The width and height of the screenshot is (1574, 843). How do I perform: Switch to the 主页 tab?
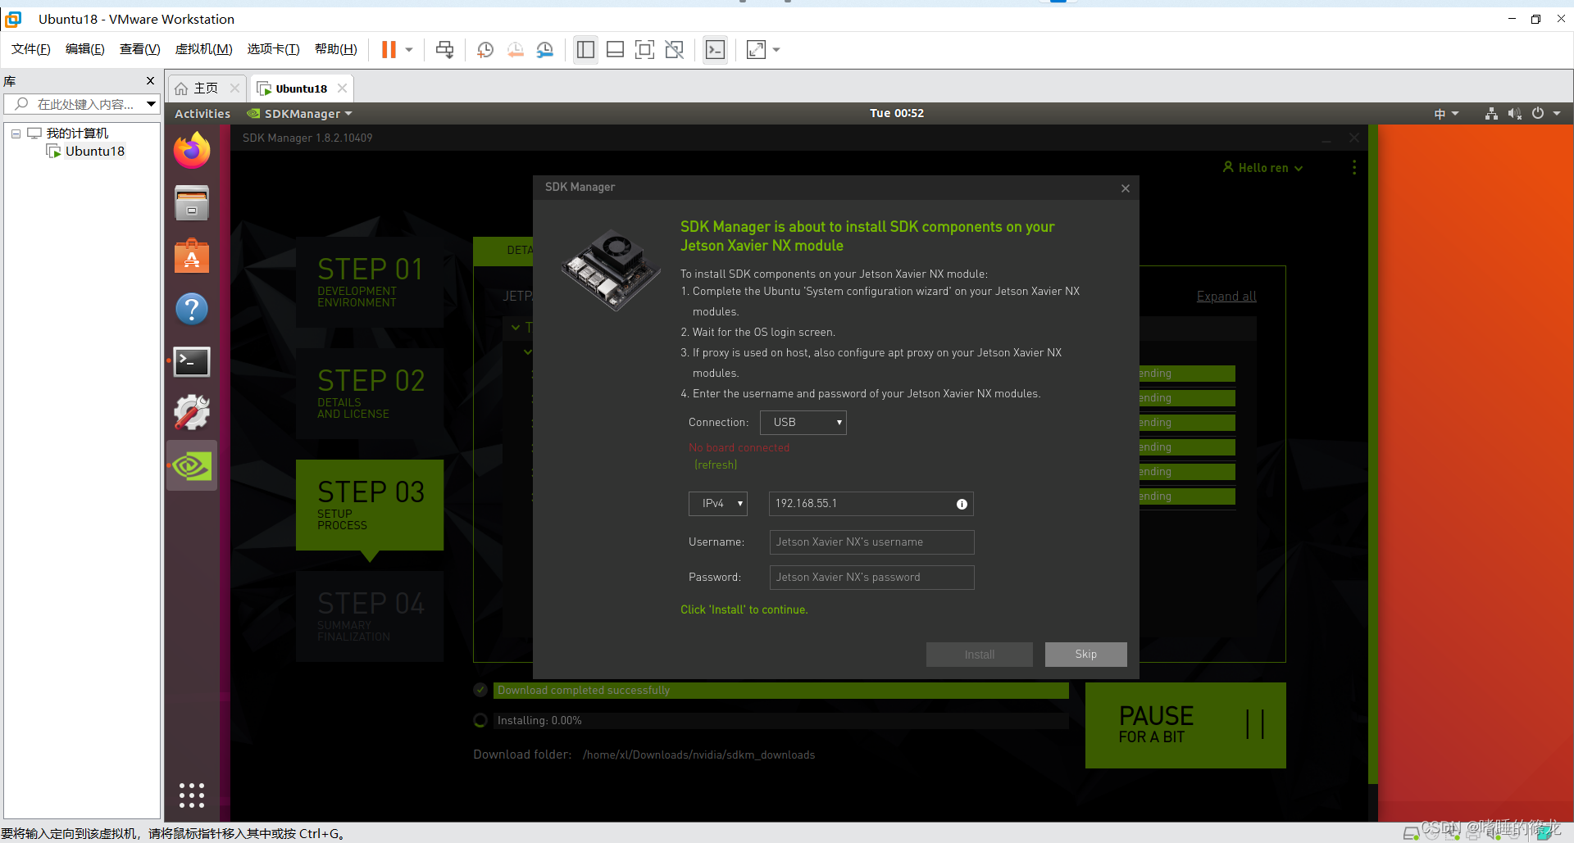click(206, 88)
